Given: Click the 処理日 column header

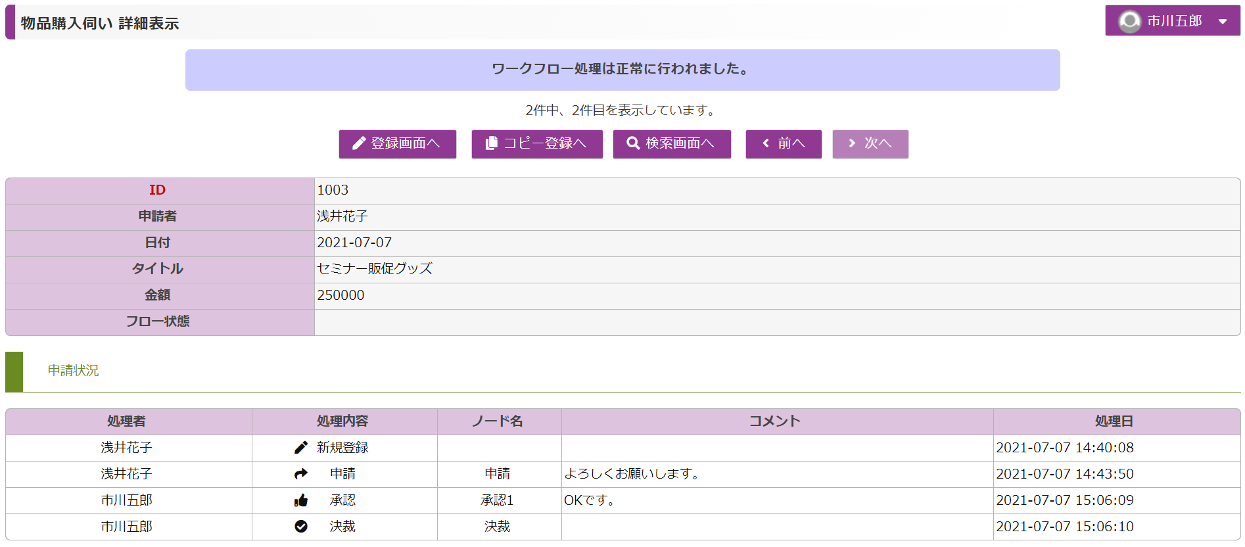Looking at the screenshot, I should pyautogui.click(x=1114, y=421).
